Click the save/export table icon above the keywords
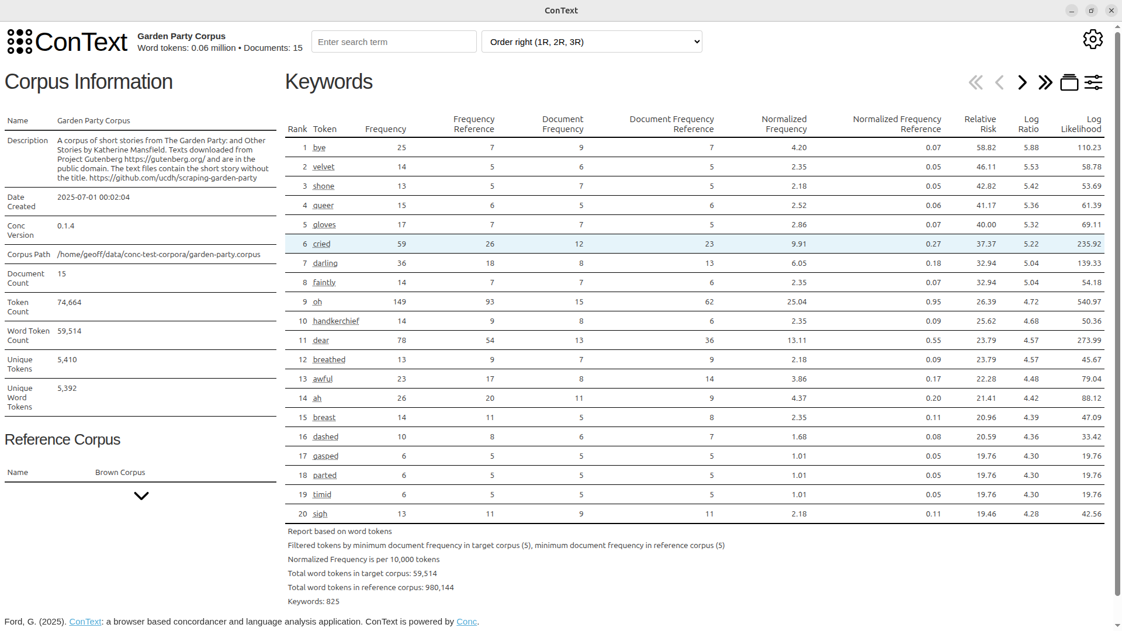 tap(1069, 82)
